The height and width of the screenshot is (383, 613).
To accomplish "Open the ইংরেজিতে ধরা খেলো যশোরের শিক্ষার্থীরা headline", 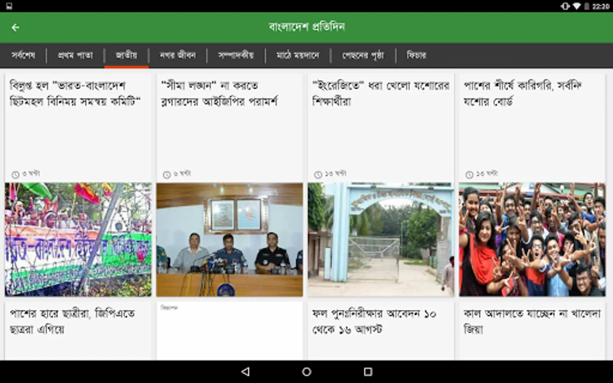I will (381, 94).
